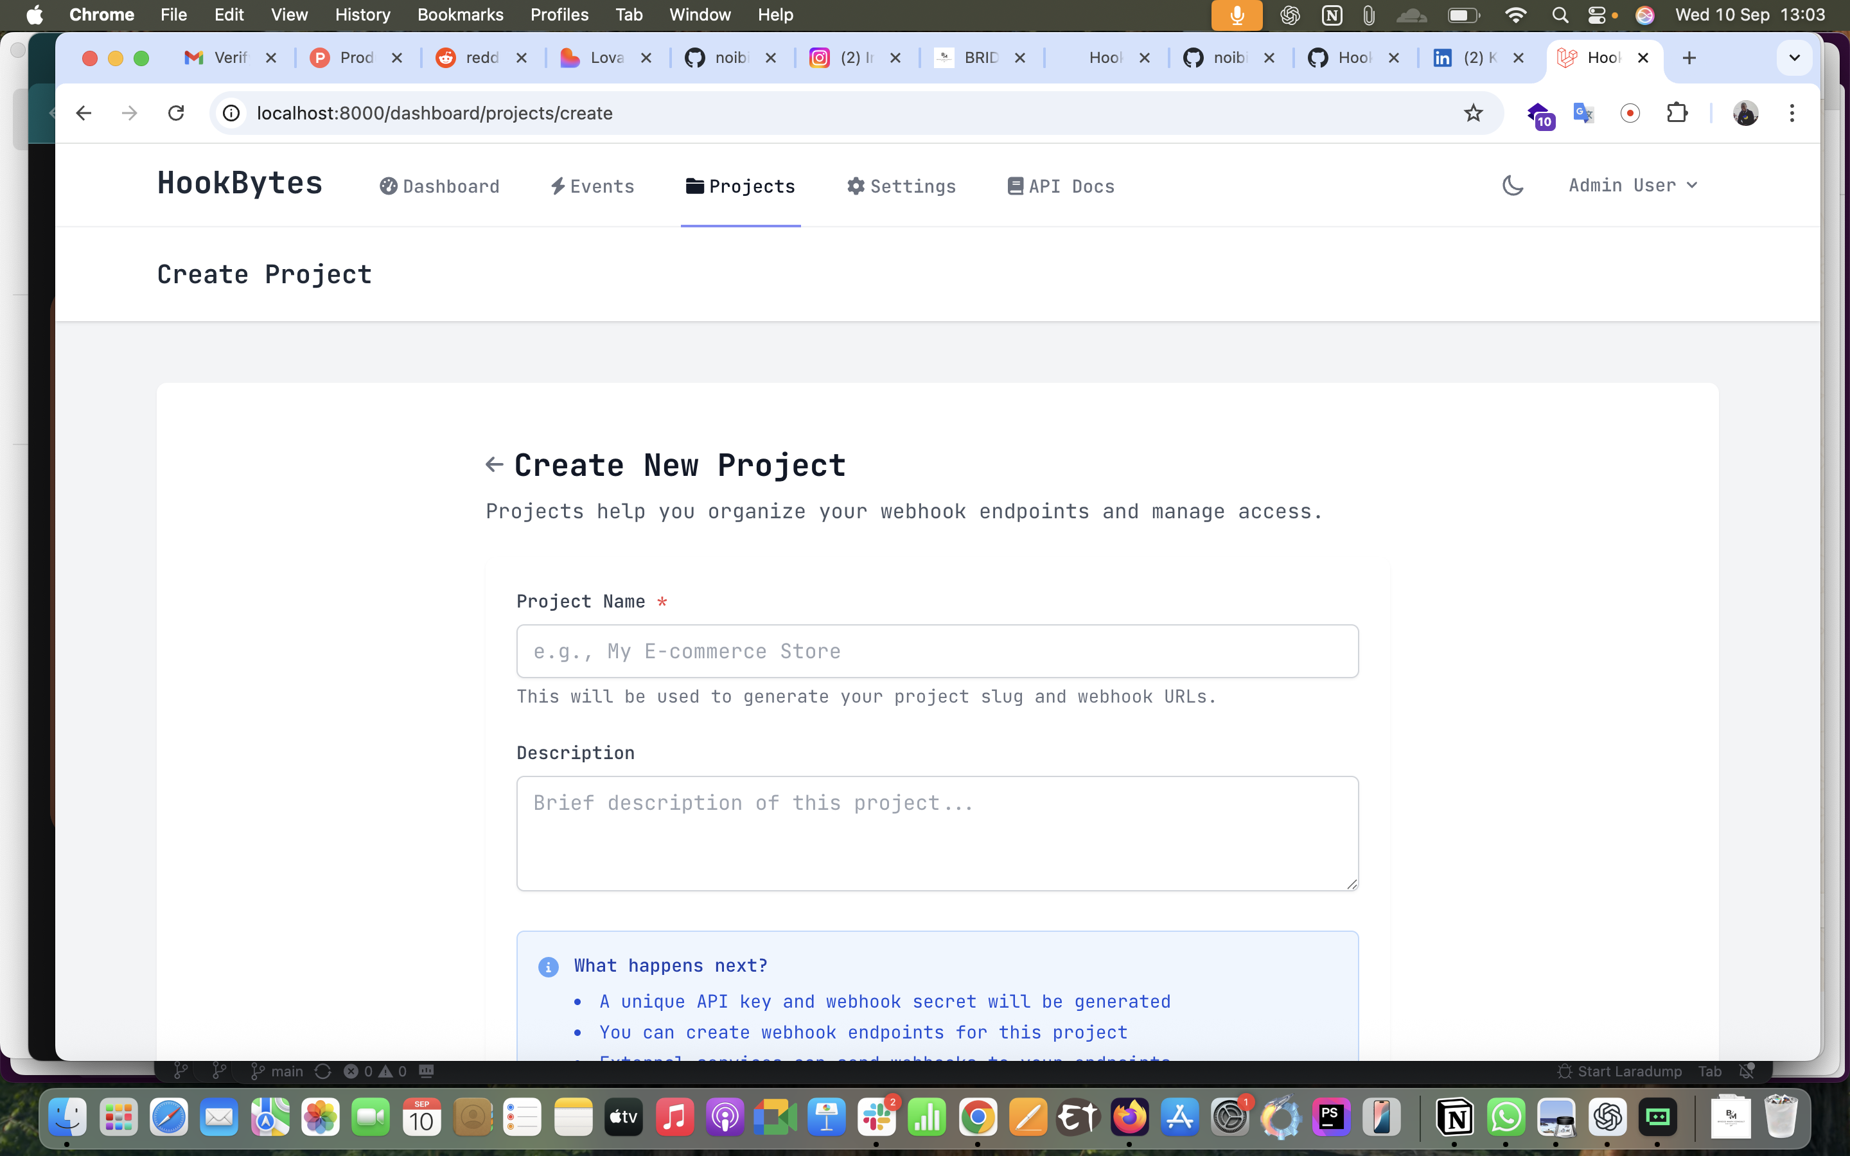
Task: Open PhpStorm from the Dock
Action: point(1331,1117)
